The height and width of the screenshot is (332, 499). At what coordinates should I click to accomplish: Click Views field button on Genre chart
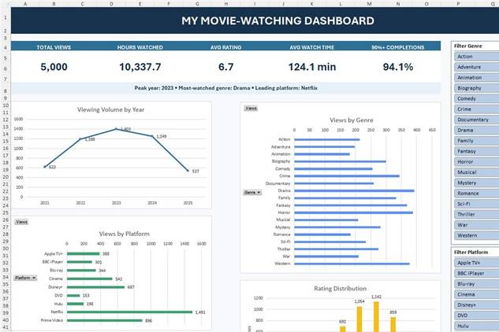(251, 109)
